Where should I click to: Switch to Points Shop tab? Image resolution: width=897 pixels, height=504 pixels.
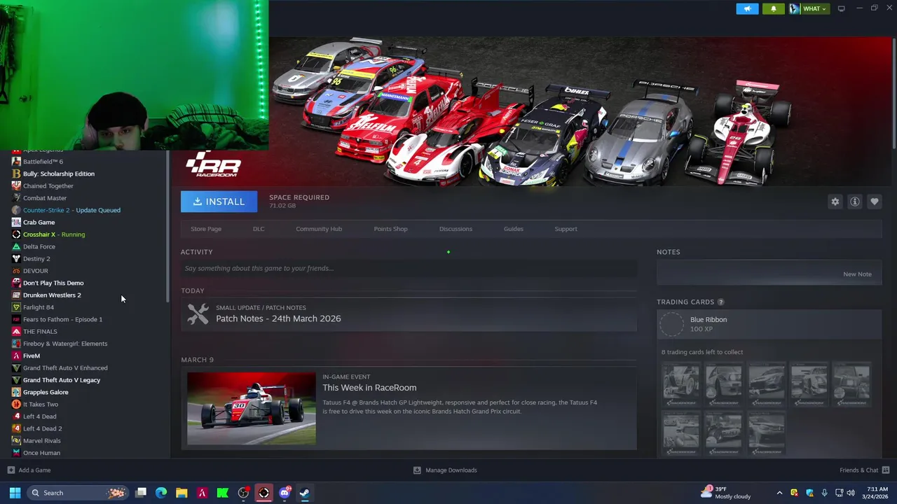390,229
